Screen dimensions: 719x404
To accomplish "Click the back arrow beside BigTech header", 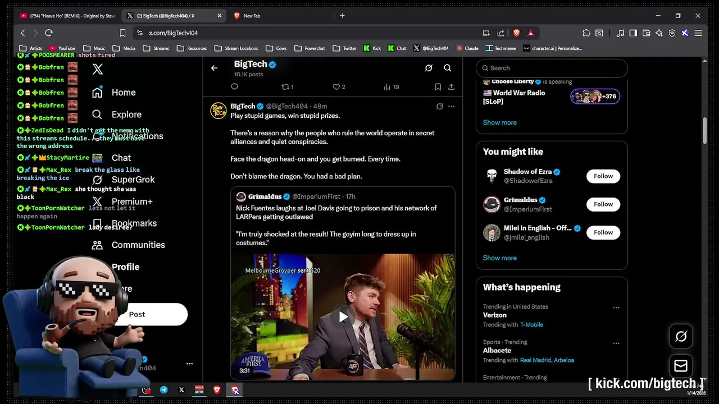I will (x=214, y=68).
